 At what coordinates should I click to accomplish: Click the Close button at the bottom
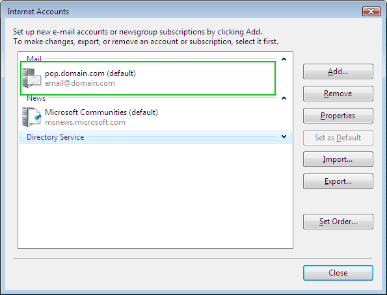[x=338, y=273]
